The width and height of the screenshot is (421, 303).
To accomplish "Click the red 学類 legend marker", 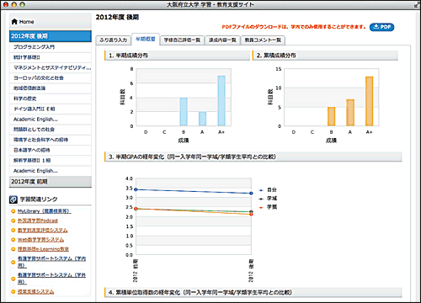I will (x=261, y=207).
